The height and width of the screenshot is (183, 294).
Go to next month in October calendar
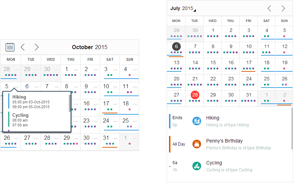click(36, 47)
